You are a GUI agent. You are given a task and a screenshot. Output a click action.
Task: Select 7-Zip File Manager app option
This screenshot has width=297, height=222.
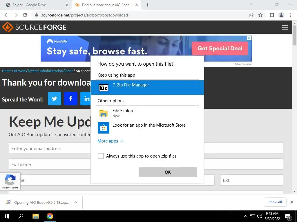(147, 88)
